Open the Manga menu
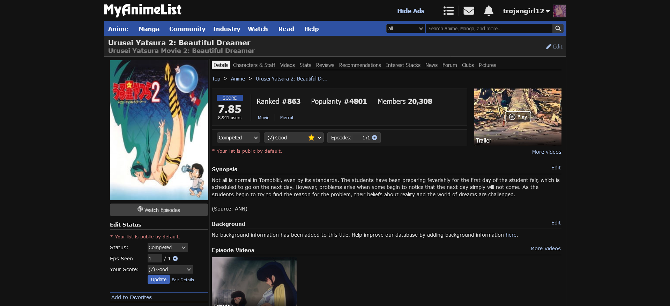Image resolution: width=670 pixels, height=306 pixels. tap(149, 29)
